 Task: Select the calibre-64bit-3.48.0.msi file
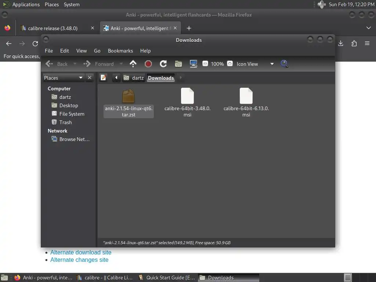coord(187,103)
